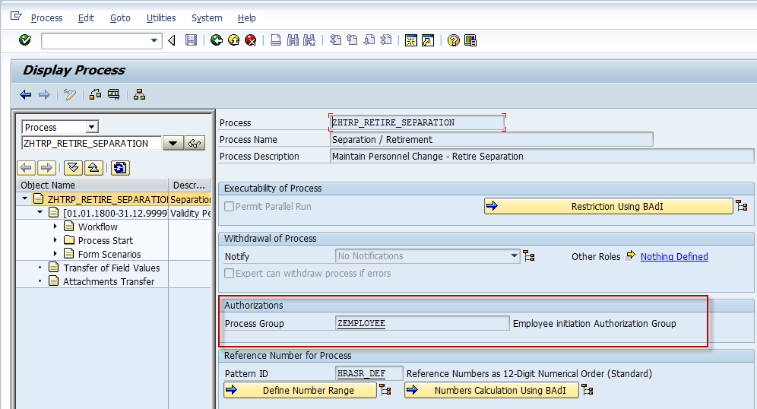The width and height of the screenshot is (757, 409).
Task: Click Define Number Range button
Action: click(299, 390)
